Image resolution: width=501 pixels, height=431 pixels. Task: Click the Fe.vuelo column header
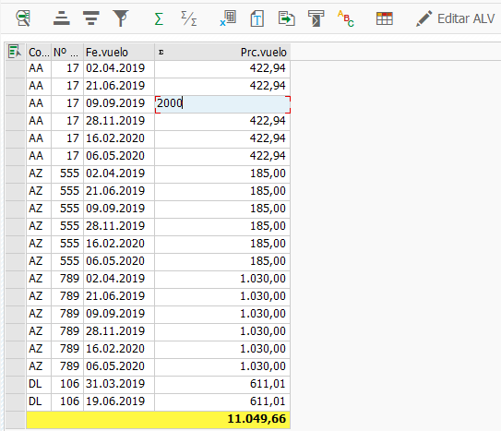click(119, 52)
